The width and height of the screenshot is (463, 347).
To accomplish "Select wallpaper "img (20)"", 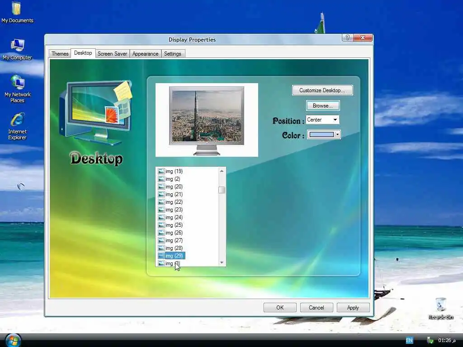I will click(174, 187).
